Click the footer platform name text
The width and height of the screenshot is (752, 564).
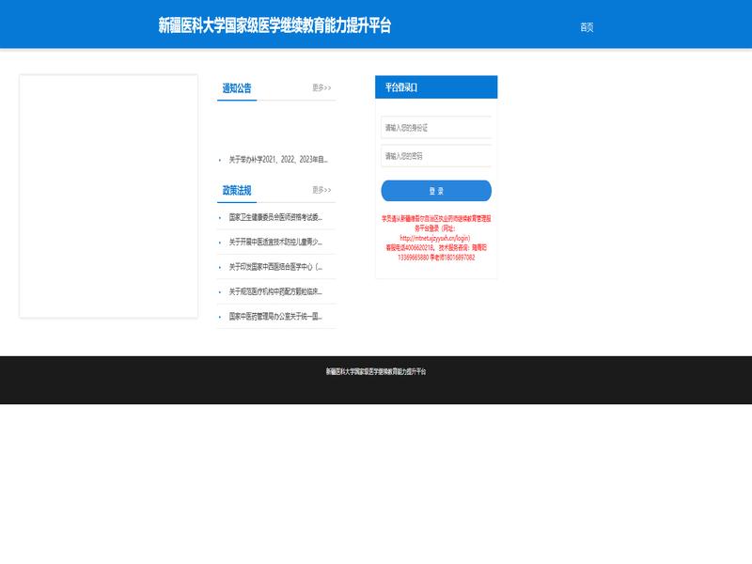pyautogui.click(x=376, y=371)
